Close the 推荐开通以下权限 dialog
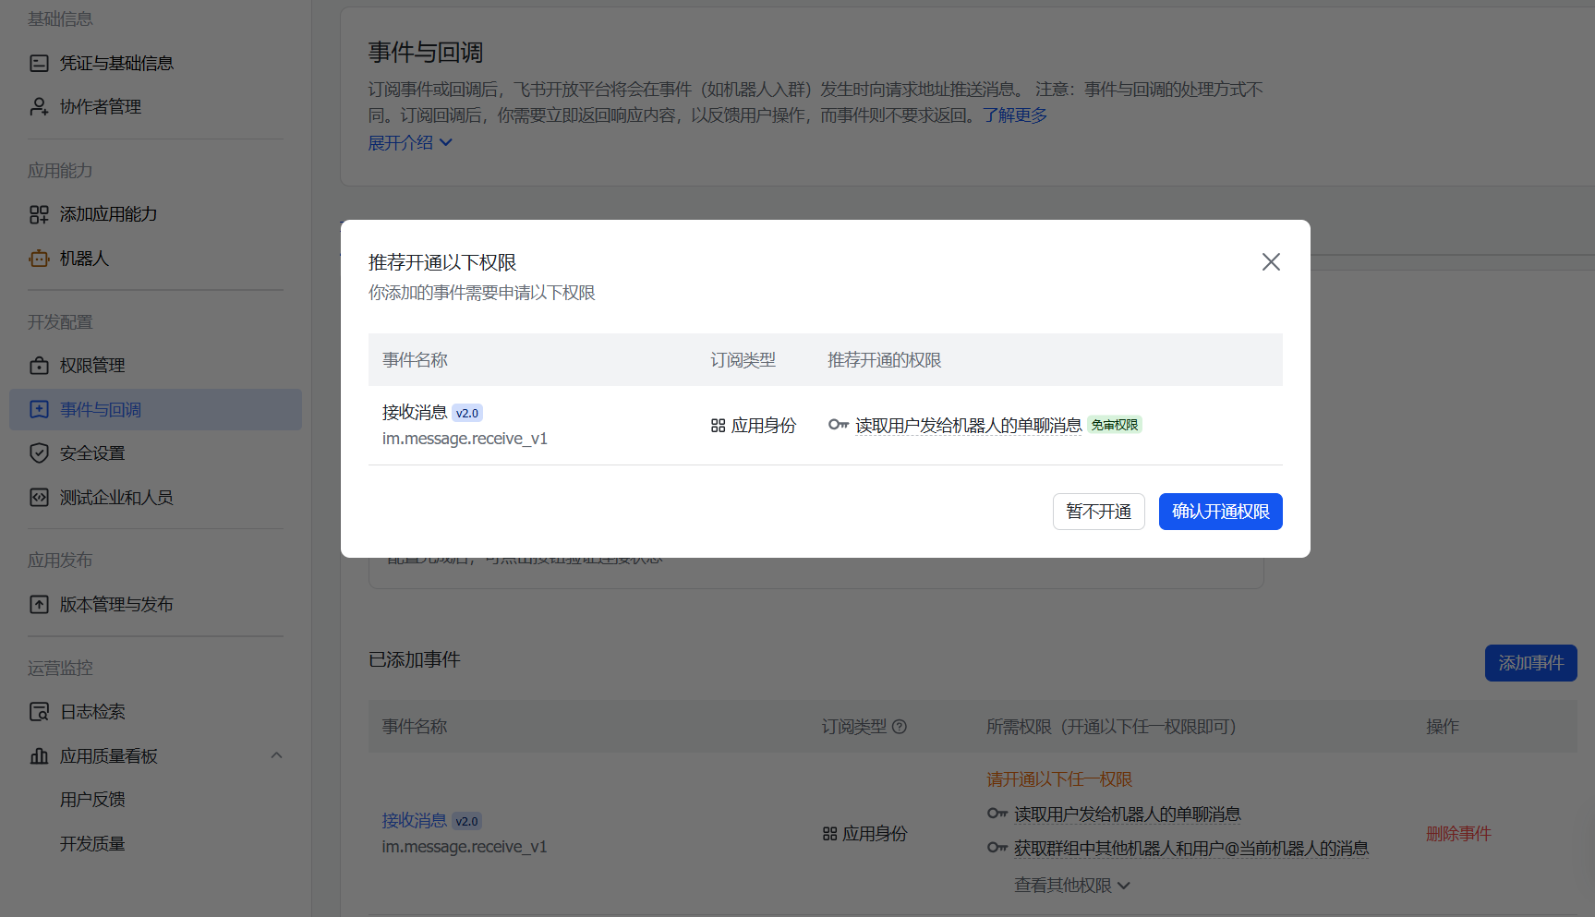Screen dimensions: 1595x917 [1271, 262]
